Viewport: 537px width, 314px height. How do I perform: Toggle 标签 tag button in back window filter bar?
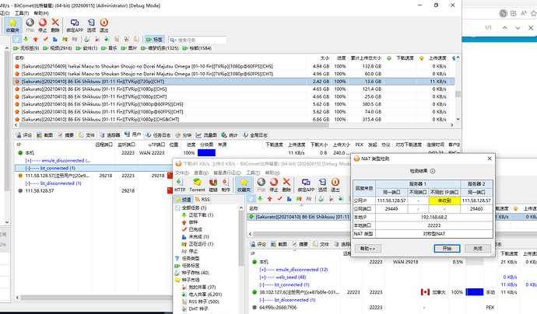tap(155, 40)
